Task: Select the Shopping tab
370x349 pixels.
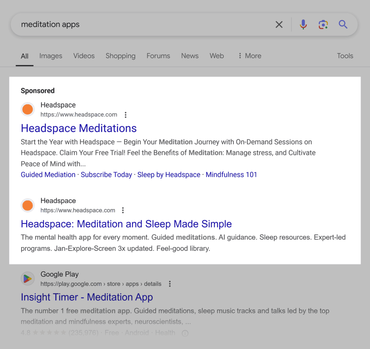Action: pos(120,56)
